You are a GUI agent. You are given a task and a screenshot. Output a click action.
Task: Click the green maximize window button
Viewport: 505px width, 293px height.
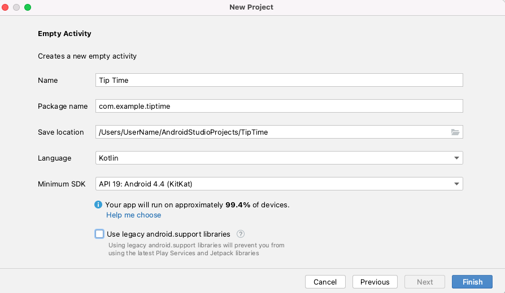[27, 7]
